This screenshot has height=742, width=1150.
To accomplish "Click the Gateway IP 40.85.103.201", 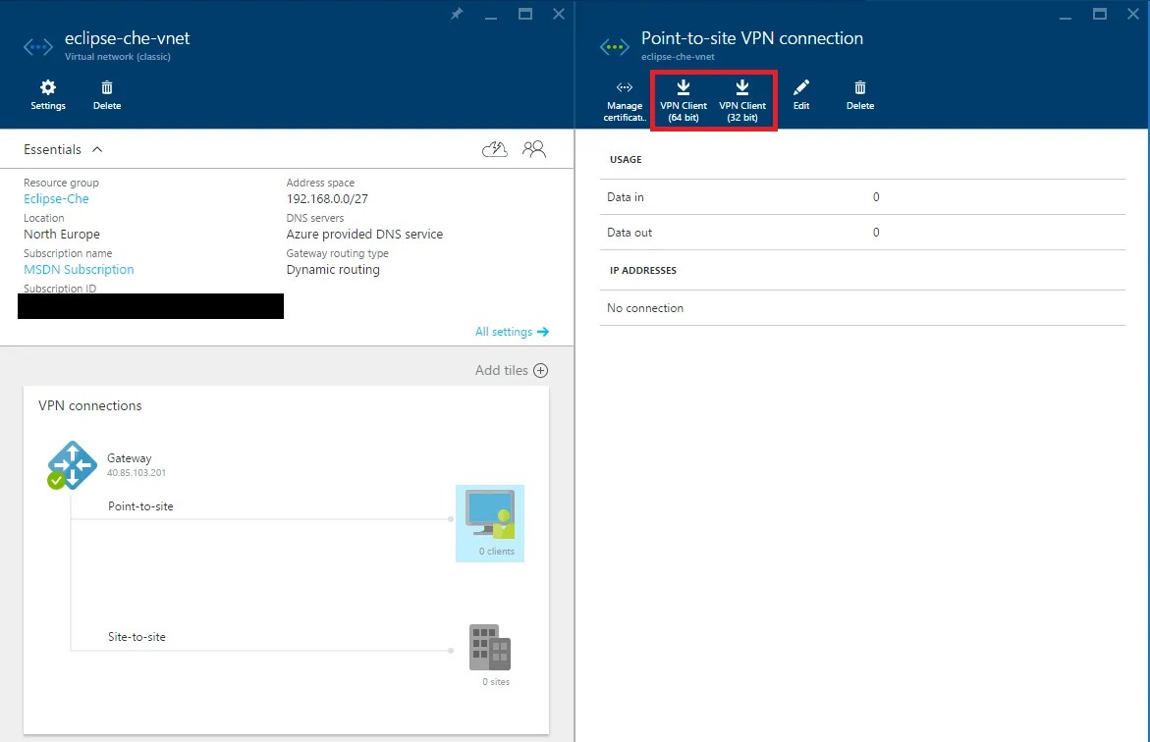I will click(137, 473).
